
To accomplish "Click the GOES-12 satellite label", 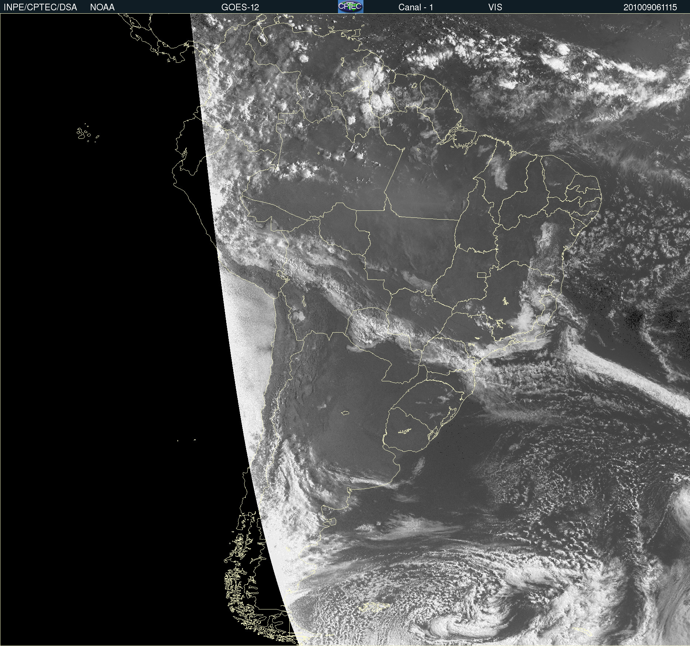I will [x=240, y=7].
